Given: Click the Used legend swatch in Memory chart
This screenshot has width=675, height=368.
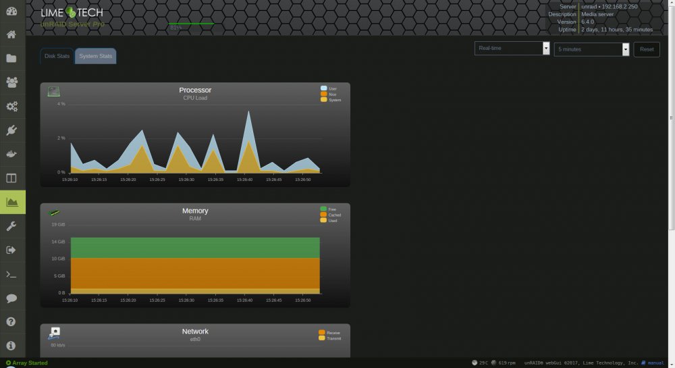Looking at the screenshot, I should [x=323, y=220].
